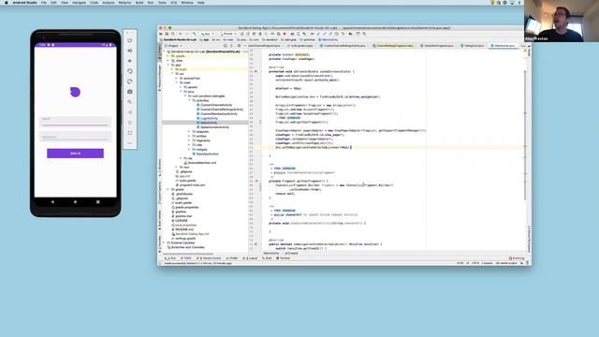
Task: Click override gutter icon beside onCreate method
Action: coord(256,71)
